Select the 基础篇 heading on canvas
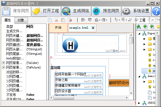 pyautogui.click(x=56, y=68)
